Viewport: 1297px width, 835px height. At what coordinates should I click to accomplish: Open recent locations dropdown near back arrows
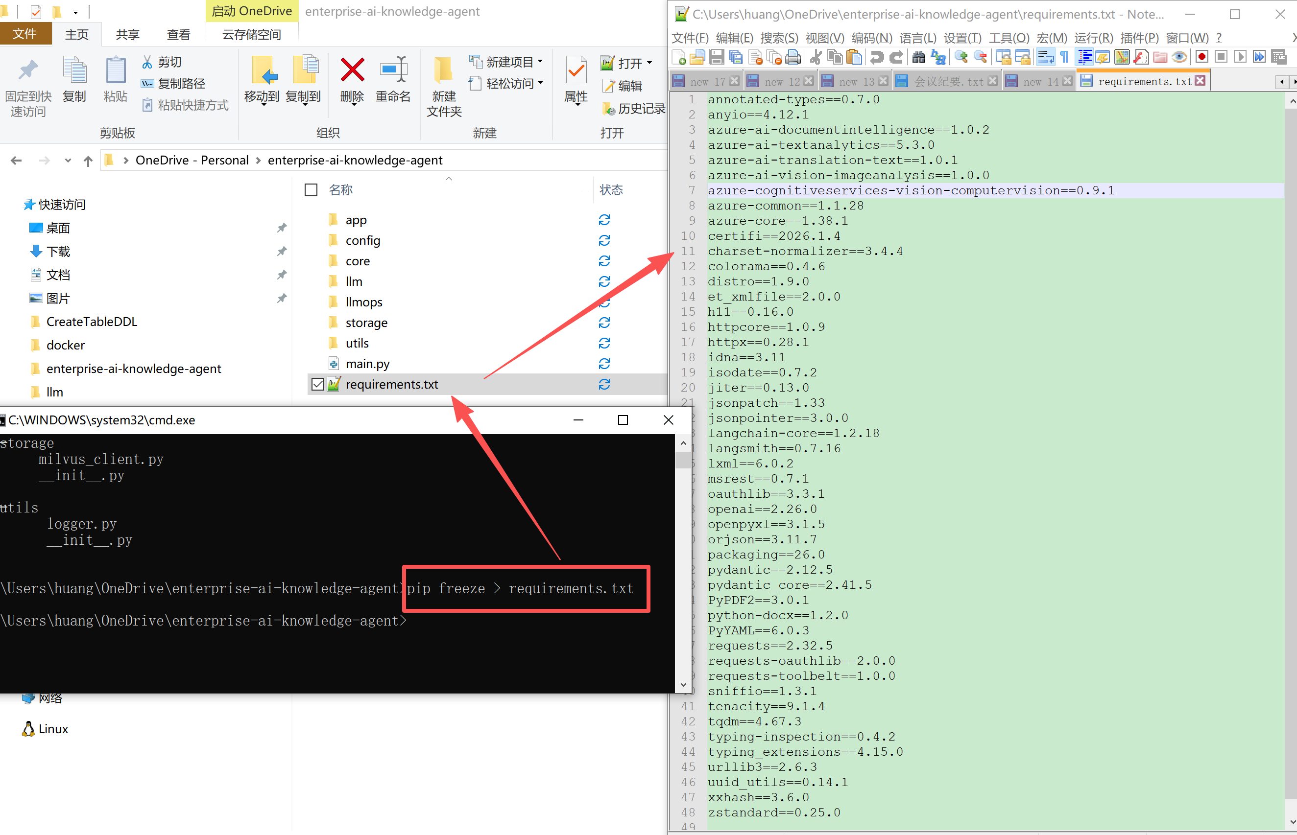point(68,161)
